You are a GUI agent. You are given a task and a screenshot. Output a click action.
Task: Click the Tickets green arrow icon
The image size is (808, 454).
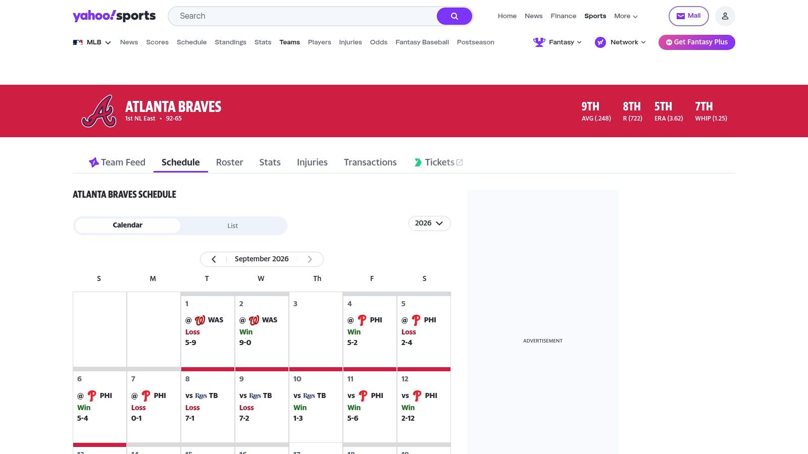[418, 162]
